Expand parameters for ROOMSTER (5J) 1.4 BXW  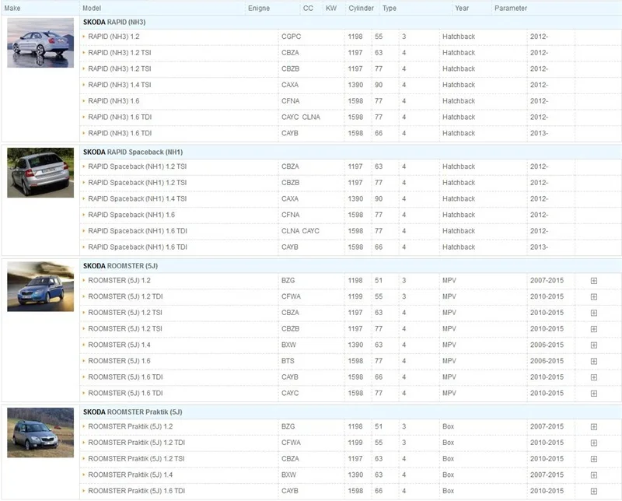(593, 345)
